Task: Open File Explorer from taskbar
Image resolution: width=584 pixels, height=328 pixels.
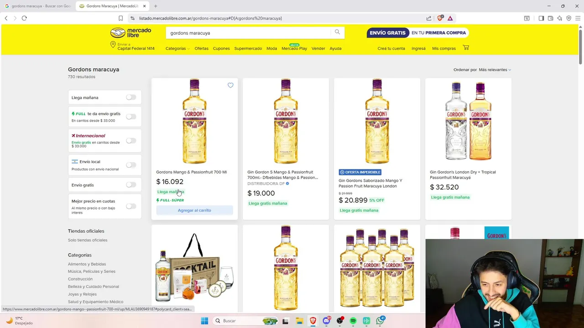Action: pos(299,321)
